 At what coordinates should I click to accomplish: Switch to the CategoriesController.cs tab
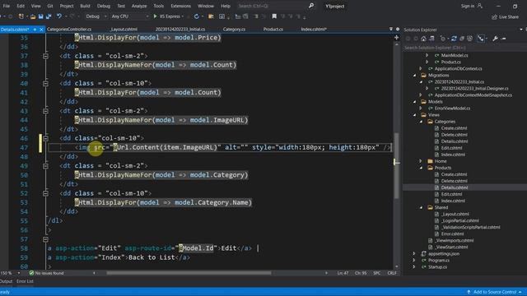[69, 30]
